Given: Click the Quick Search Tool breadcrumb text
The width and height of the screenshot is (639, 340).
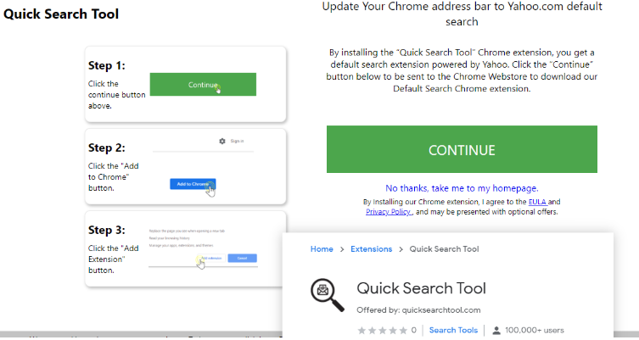Looking at the screenshot, I should 444,248.
